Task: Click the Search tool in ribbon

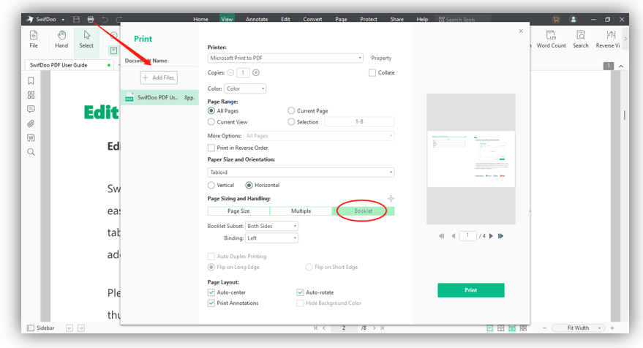Action: 581,39
